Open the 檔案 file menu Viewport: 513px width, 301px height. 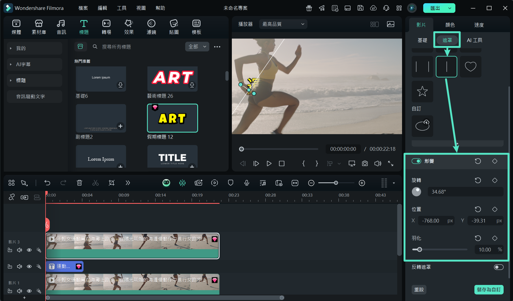[x=83, y=8]
